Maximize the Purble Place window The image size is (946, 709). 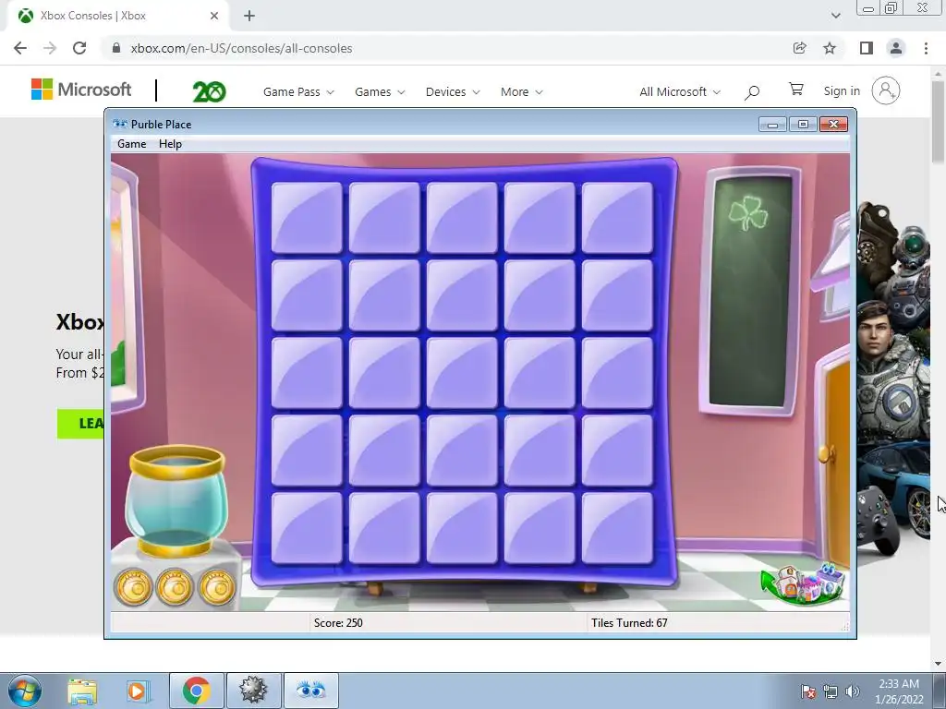(803, 125)
